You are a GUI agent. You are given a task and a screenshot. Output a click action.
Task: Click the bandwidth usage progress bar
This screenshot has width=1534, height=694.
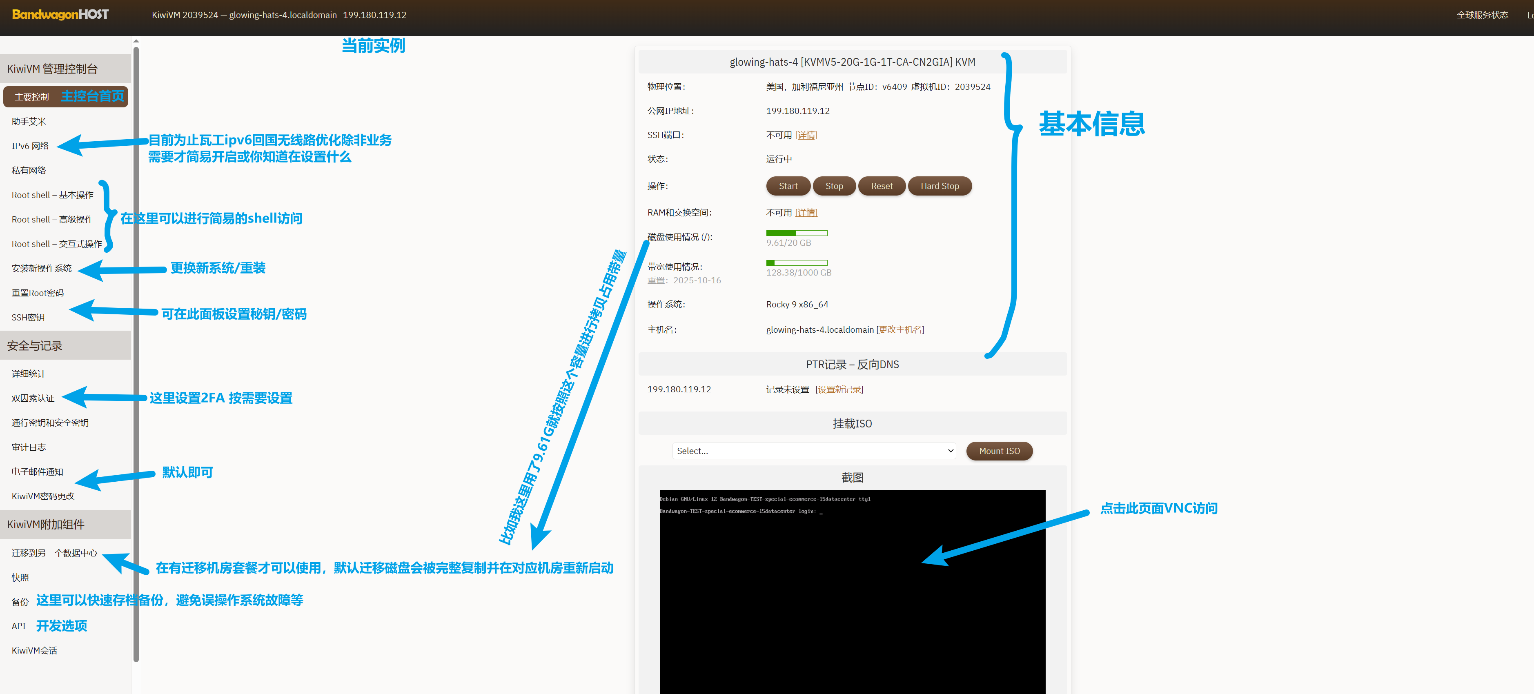797,262
